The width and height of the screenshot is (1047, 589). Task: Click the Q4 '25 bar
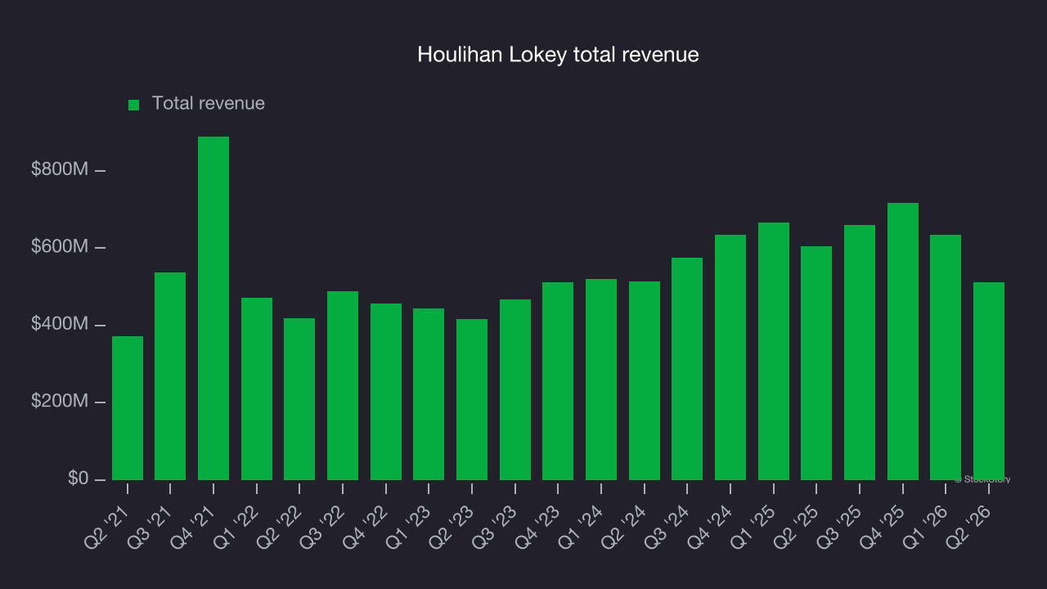point(903,341)
